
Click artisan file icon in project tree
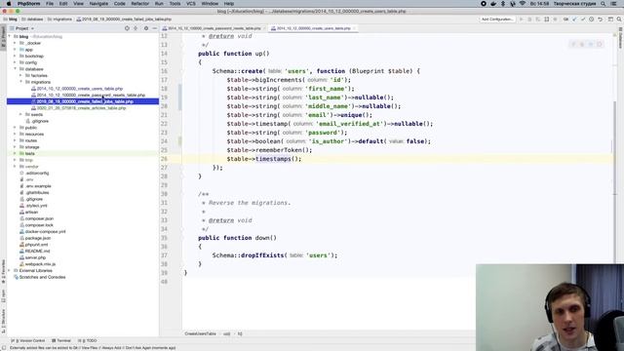[x=21, y=213]
